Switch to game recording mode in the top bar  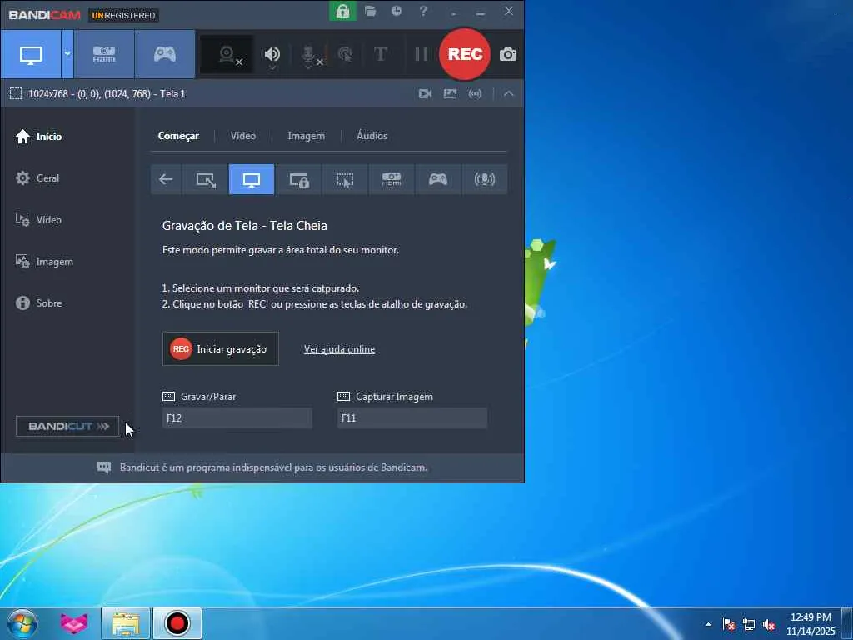tap(165, 54)
